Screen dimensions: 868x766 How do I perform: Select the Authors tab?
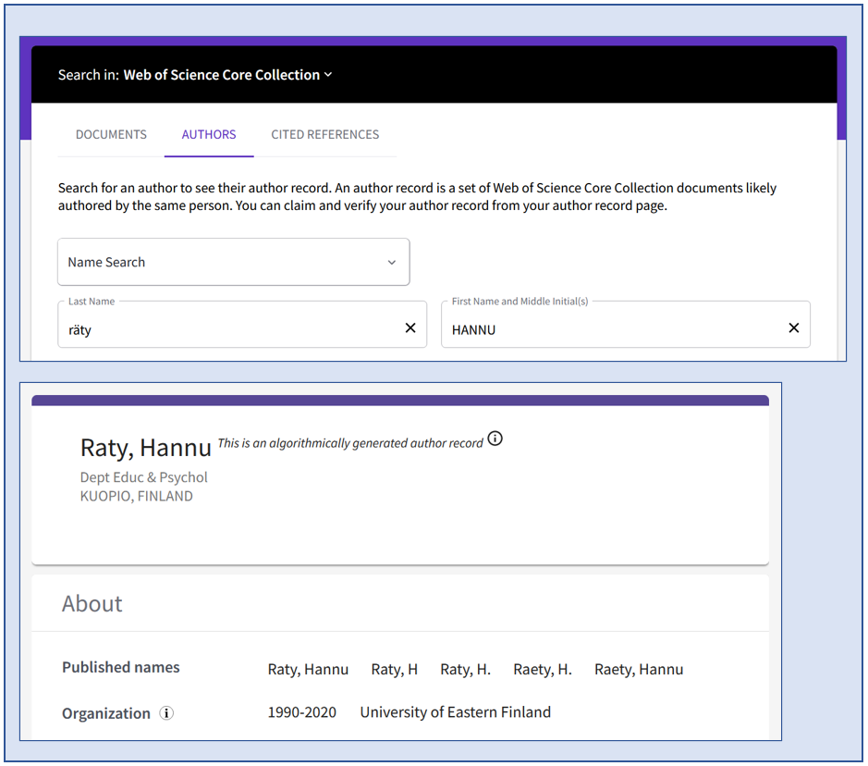pos(209,134)
